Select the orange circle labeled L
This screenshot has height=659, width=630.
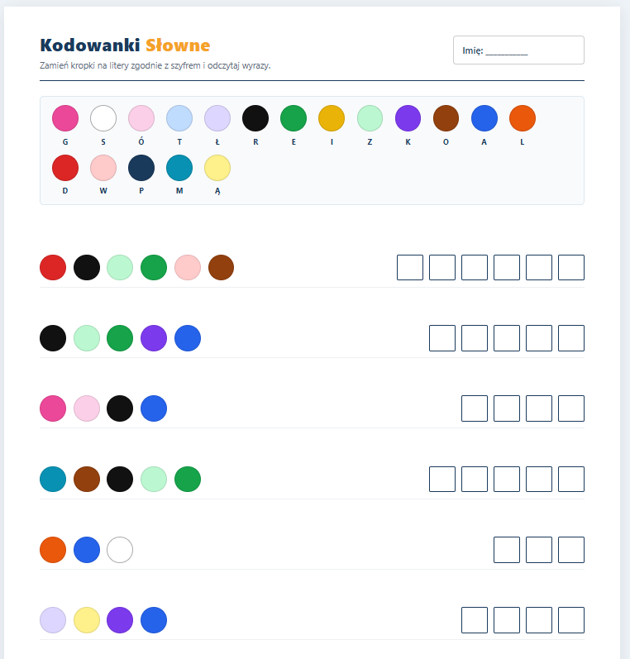(x=523, y=118)
